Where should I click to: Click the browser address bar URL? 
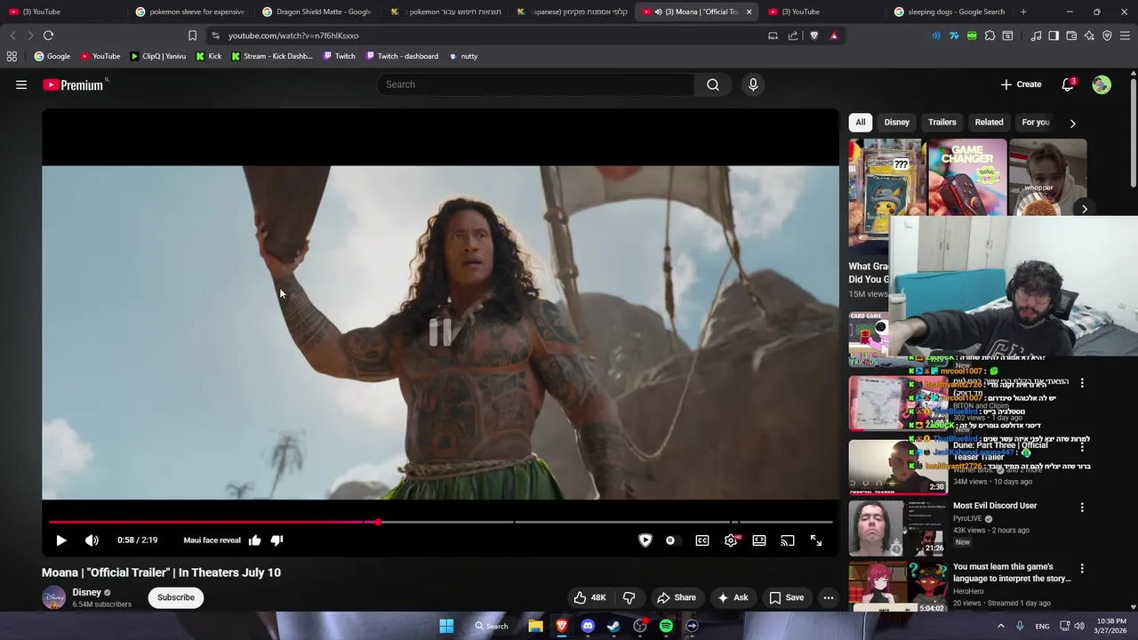click(x=293, y=36)
